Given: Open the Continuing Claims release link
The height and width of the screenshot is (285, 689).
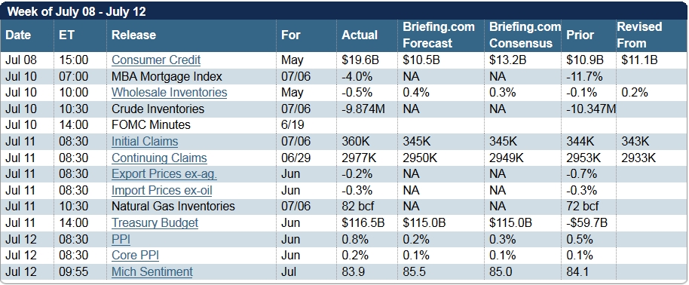Looking at the screenshot, I should point(159,158).
